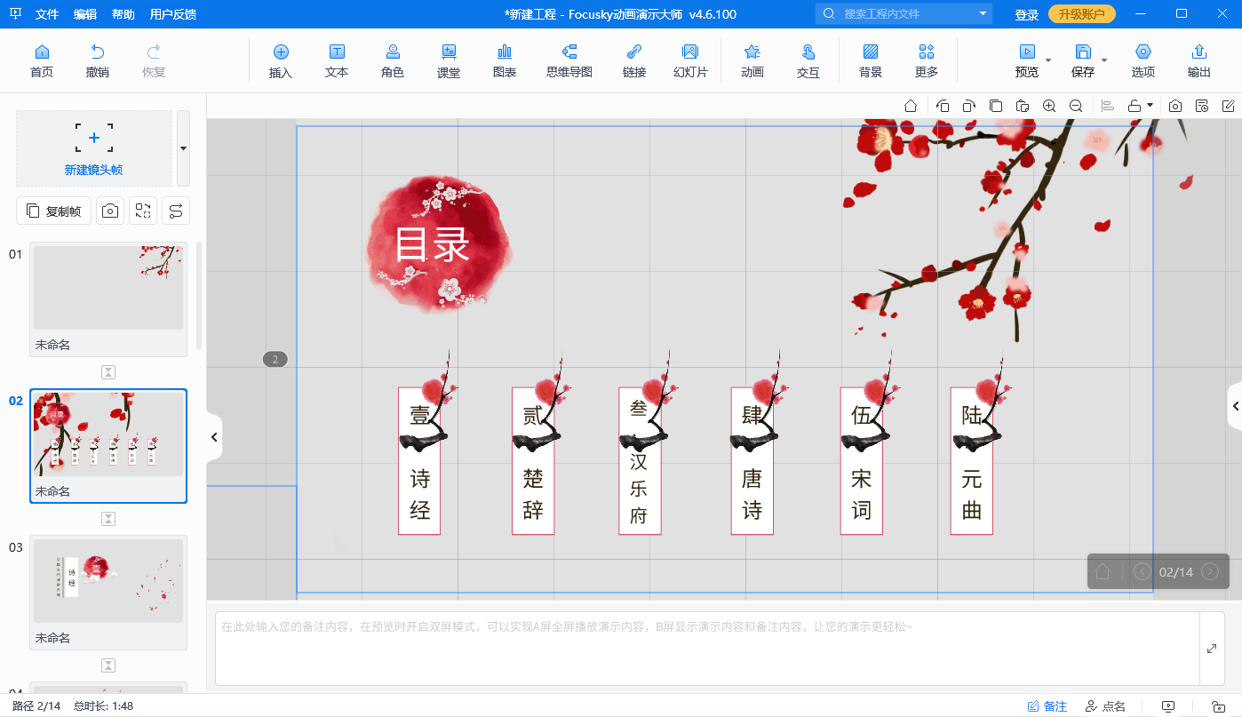The width and height of the screenshot is (1242, 717).
Task: Open the lock options dropdown arrow
Action: [1150, 105]
